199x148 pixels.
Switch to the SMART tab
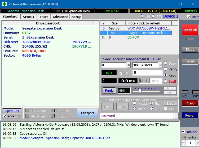(29, 17)
